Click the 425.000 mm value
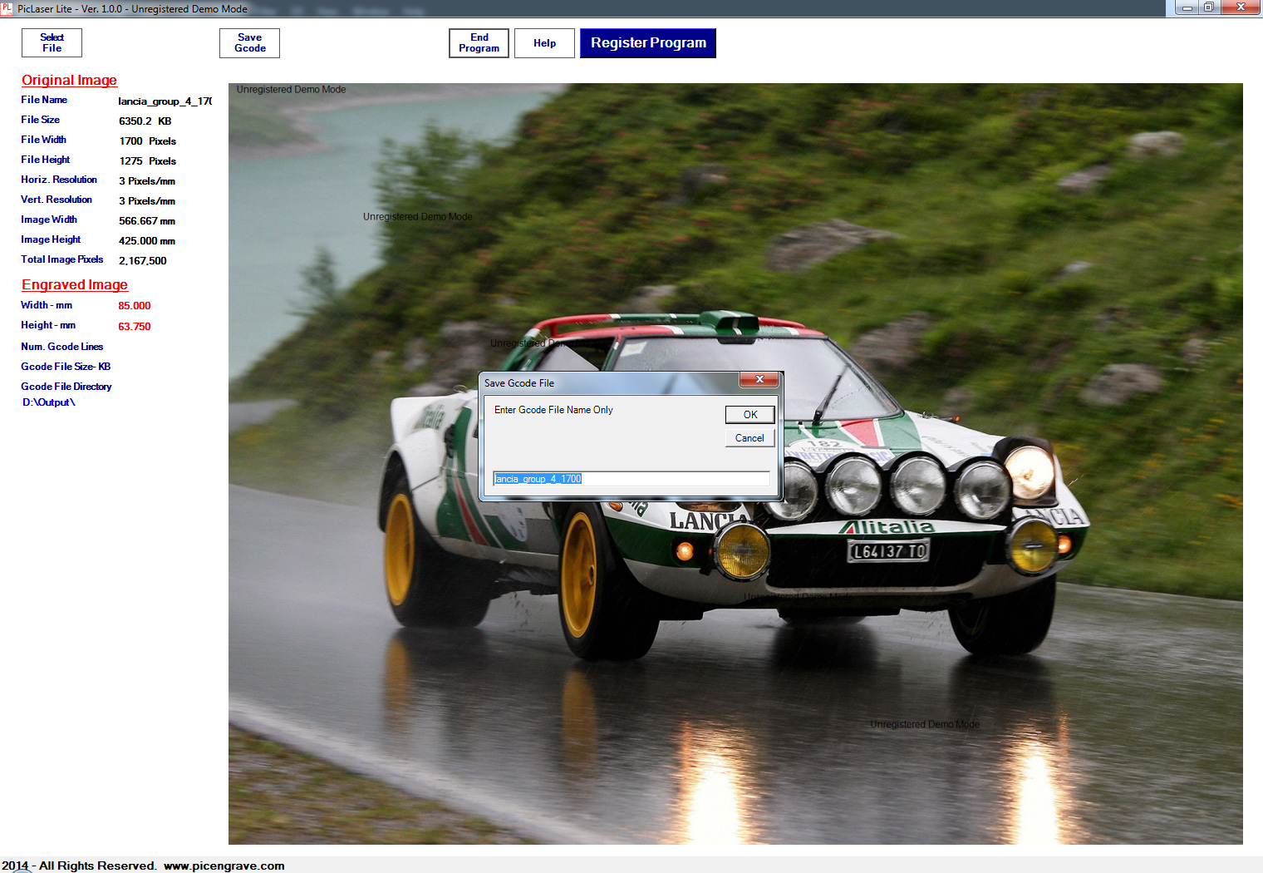 tap(147, 241)
